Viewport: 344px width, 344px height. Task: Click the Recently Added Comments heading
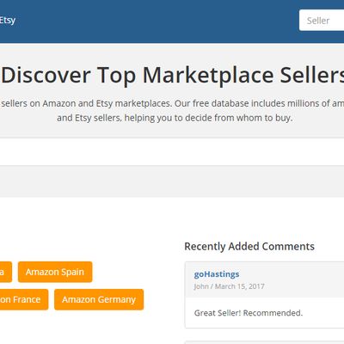click(249, 247)
